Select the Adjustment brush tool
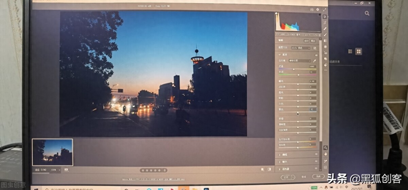408x190 pixels. point(325,34)
